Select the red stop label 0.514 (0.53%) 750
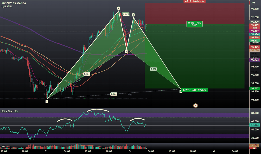The height and width of the screenshot is (154, 261). click(x=194, y=1)
